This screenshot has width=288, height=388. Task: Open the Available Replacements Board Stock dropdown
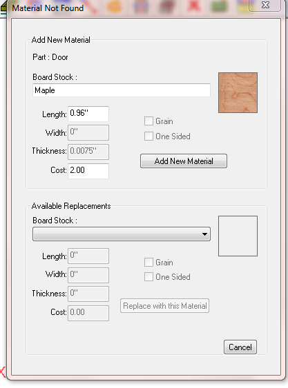click(122, 234)
